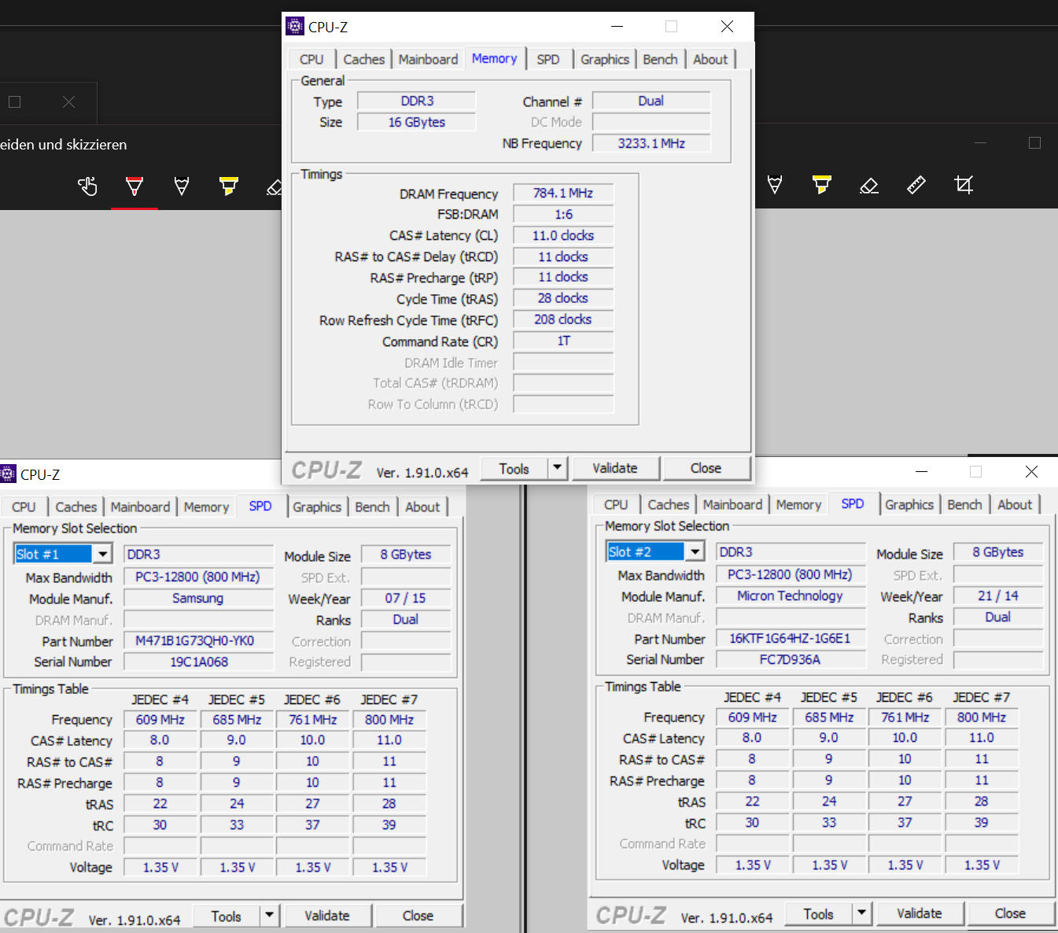
Task: Click CAS# Latency value 11.0 clocks
Action: pos(563,235)
